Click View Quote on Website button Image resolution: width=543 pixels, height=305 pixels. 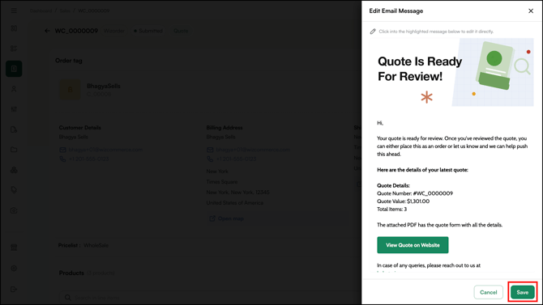click(x=413, y=245)
